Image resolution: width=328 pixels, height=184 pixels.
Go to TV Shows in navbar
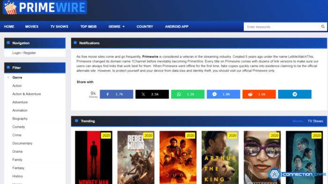59,27
